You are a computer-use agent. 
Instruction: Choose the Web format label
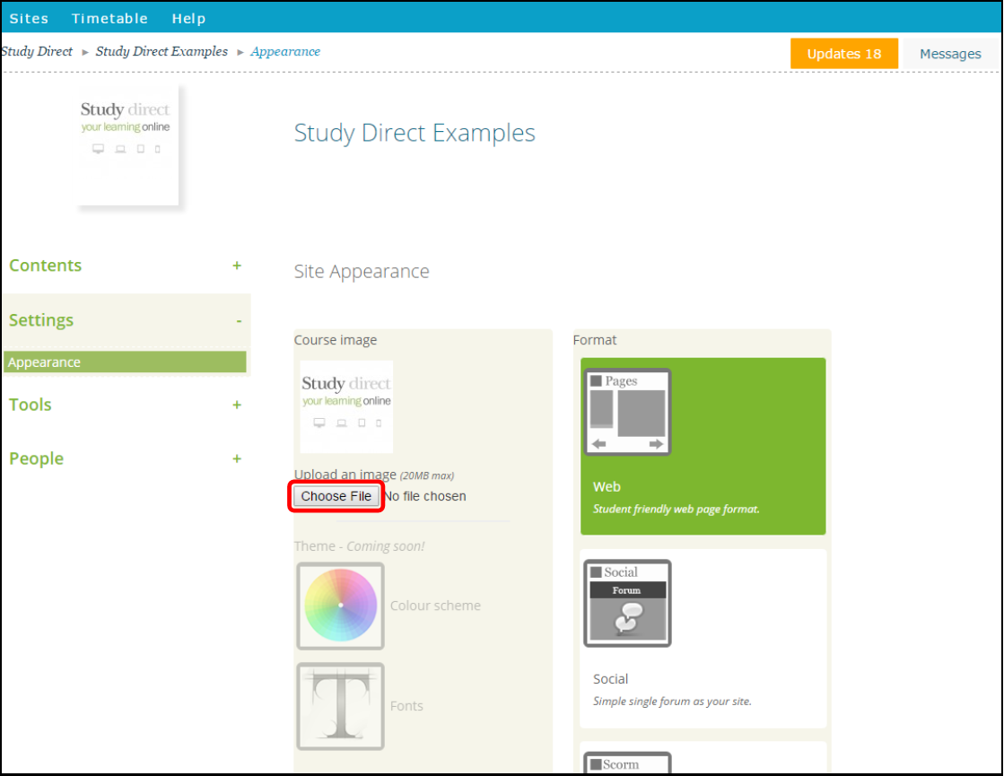click(607, 486)
